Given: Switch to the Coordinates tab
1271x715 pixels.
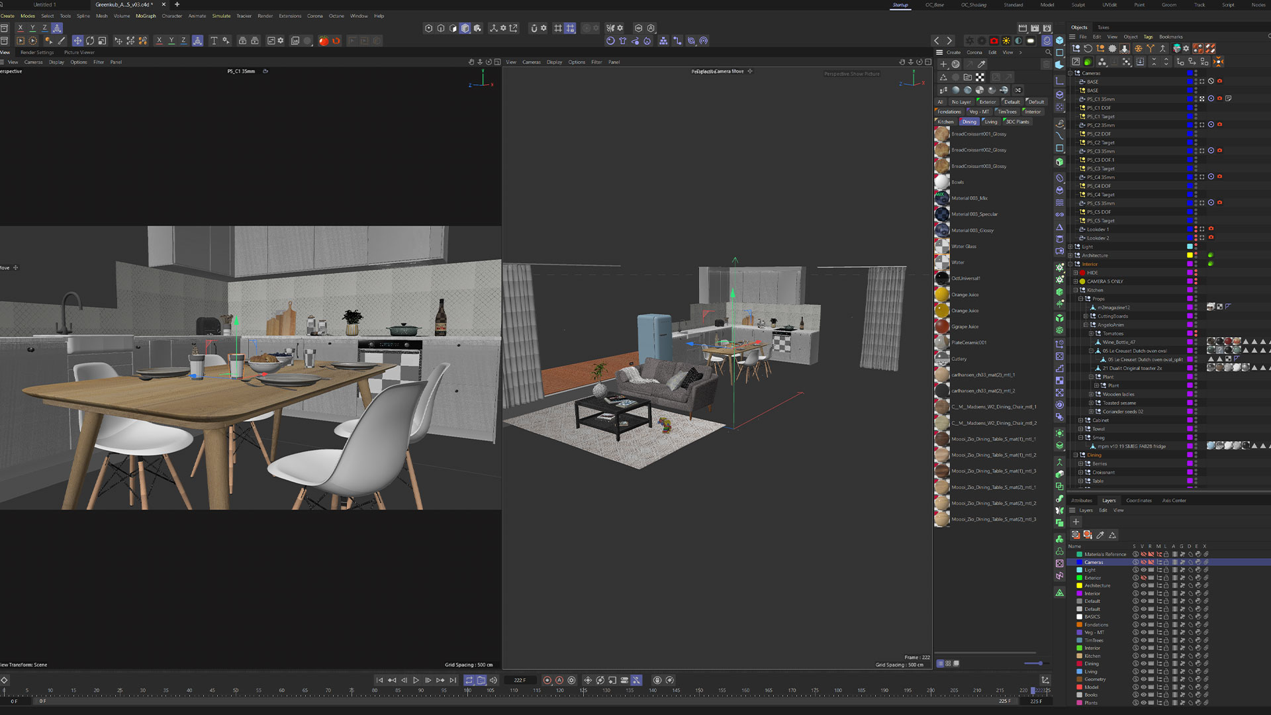Looking at the screenshot, I should click(1139, 501).
